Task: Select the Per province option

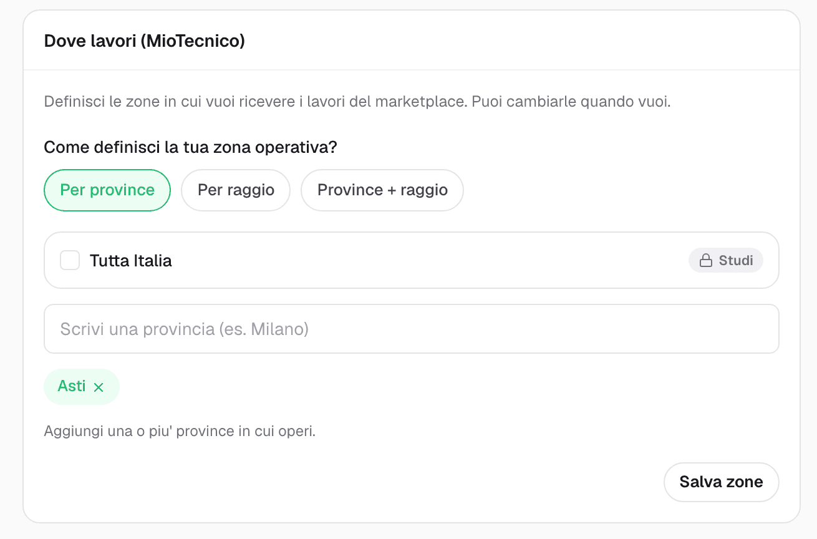Action: 107,190
